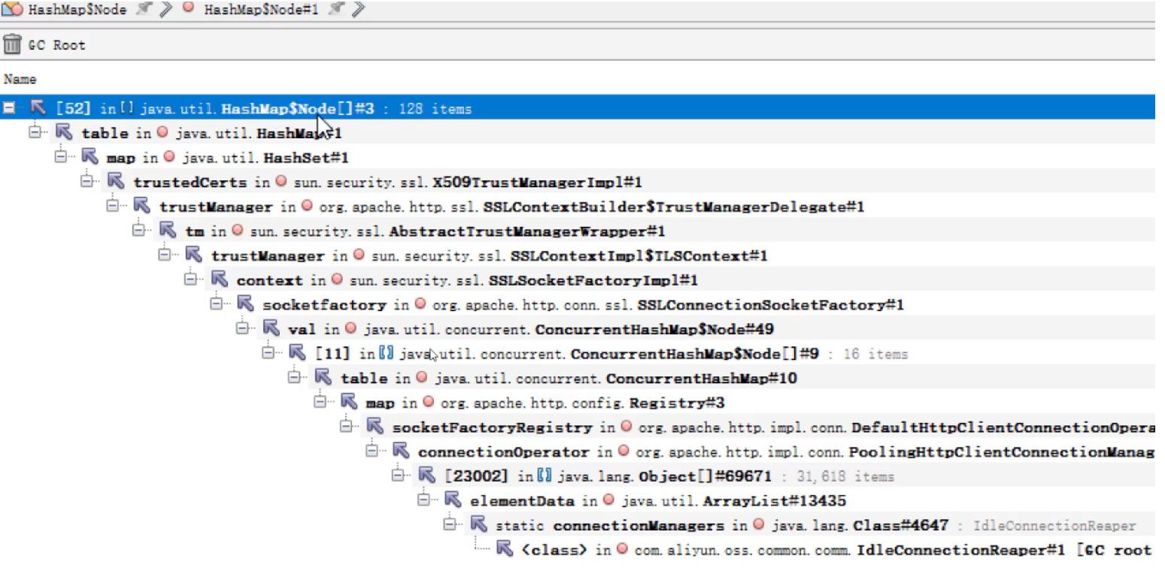Click the reference arrow icon on the [52] row
This screenshot has width=1165, height=577.
tap(38, 108)
